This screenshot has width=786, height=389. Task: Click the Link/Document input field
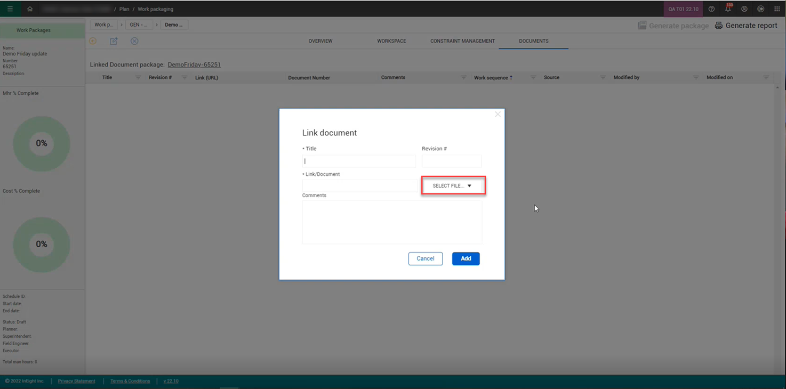[360, 185]
